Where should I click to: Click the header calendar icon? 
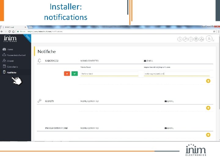[196, 39]
